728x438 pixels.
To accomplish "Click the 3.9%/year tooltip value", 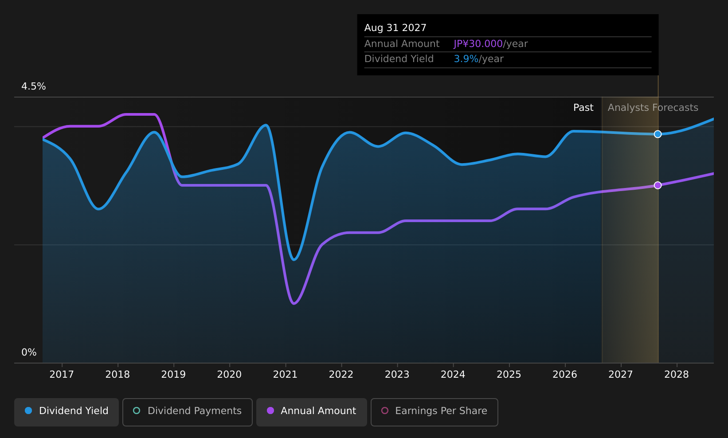I will coord(478,59).
